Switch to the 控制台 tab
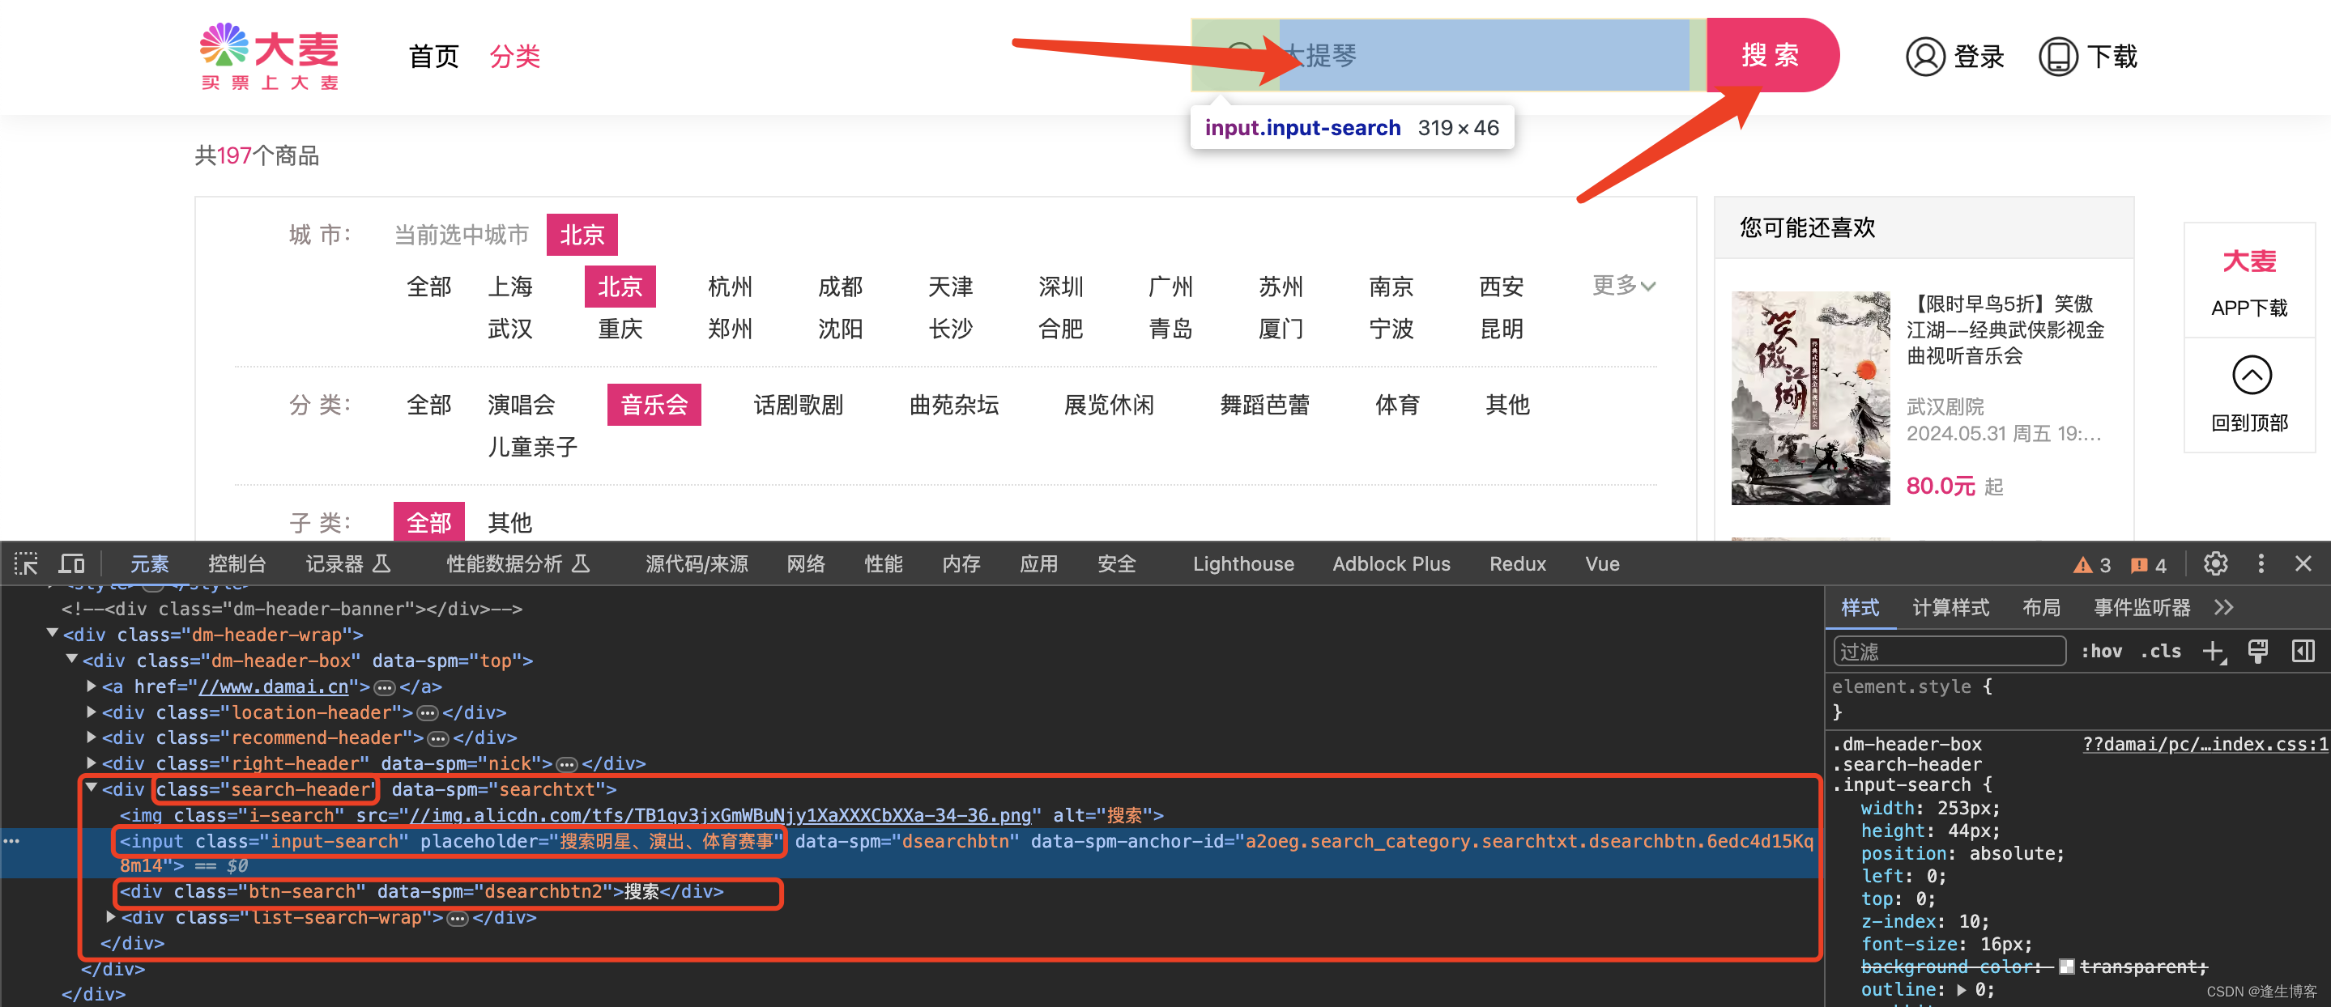Screen dimensions: 2331x1007 237,563
